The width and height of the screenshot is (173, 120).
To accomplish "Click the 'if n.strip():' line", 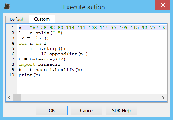I will [x=48, y=49].
